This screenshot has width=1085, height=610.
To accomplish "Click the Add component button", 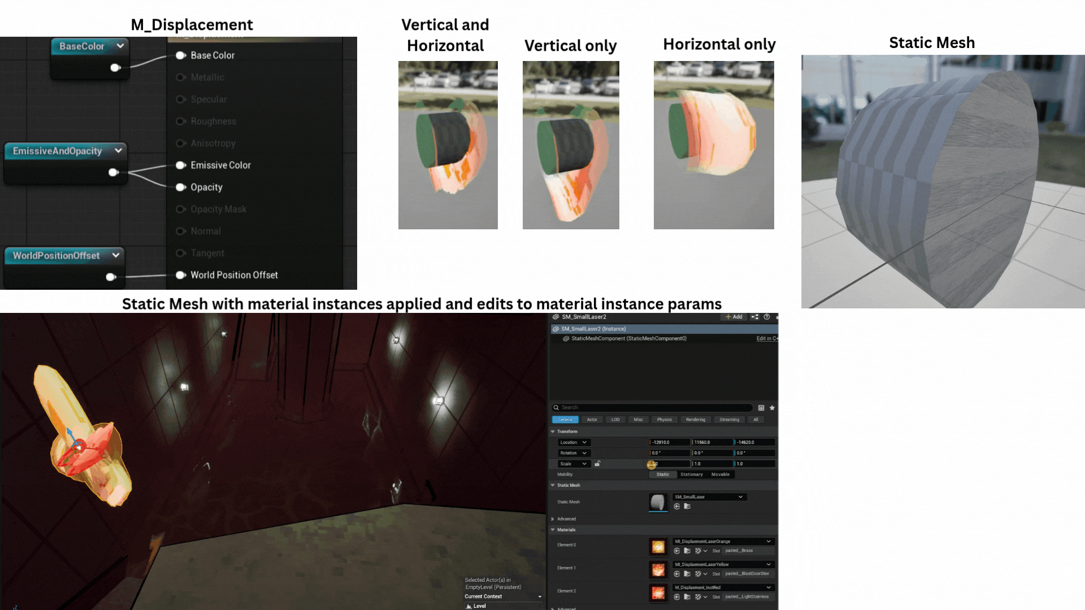I will 734,317.
